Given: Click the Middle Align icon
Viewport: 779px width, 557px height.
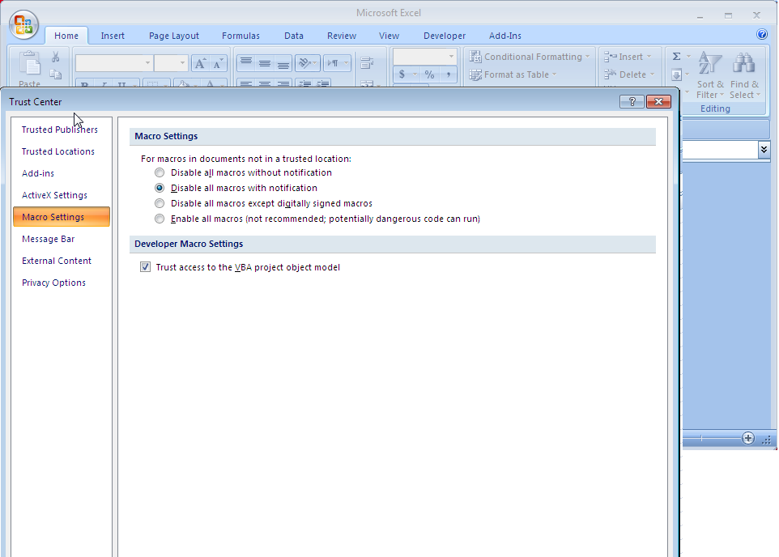Looking at the screenshot, I should (264, 62).
